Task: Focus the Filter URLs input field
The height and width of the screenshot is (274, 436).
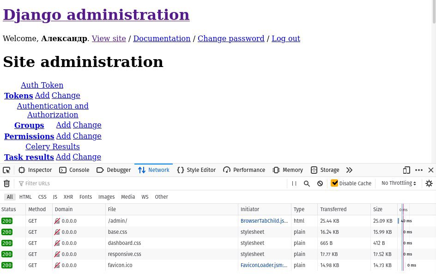Action: pyautogui.click(x=151, y=183)
